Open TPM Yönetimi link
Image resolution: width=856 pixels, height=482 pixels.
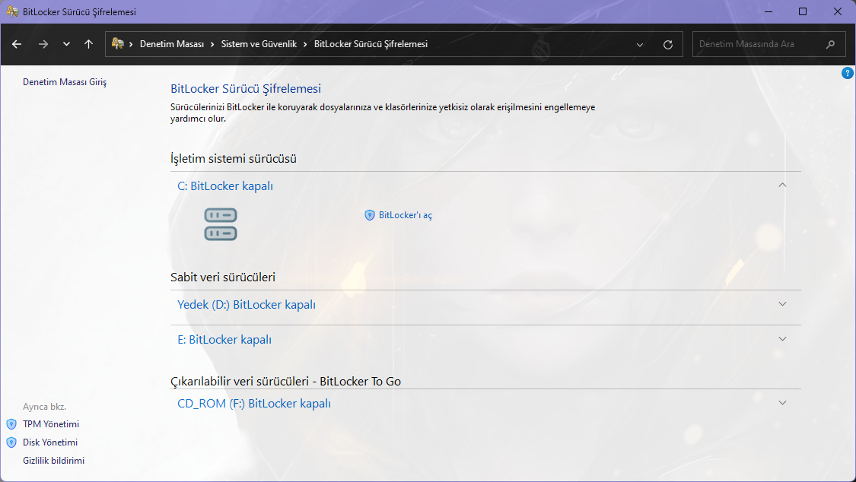[x=51, y=424]
